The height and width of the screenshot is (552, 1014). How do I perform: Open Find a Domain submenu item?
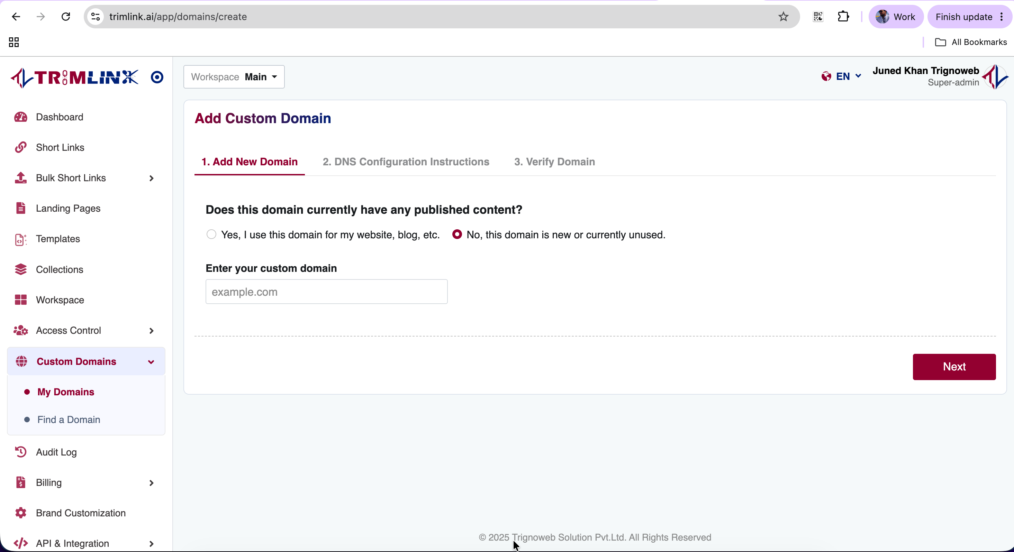[69, 420]
